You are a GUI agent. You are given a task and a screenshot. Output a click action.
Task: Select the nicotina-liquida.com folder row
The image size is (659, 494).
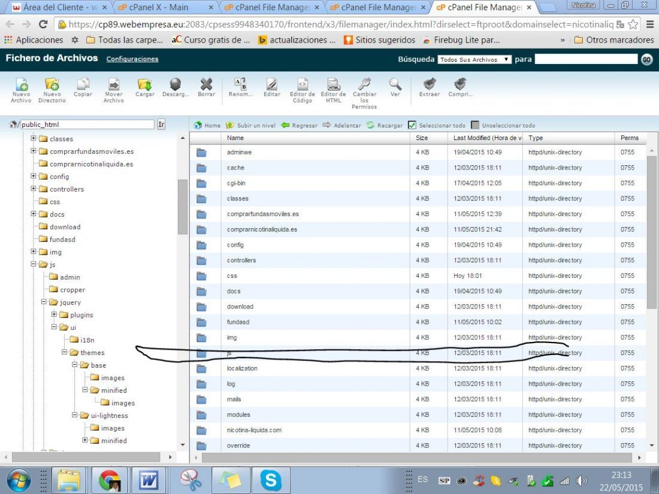coord(418,430)
